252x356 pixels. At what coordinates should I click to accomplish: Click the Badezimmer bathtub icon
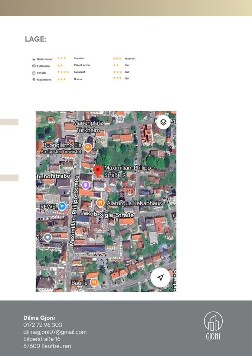point(34,59)
